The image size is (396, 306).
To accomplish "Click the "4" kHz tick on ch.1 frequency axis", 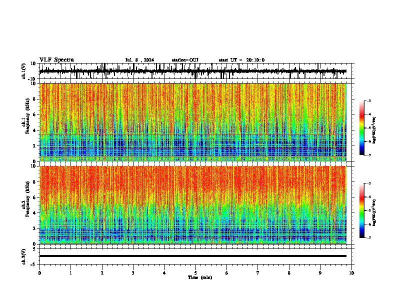I will (35, 130).
